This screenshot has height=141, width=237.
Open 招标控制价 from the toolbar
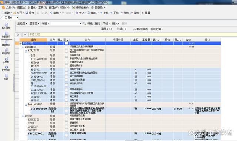tap(80, 7)
